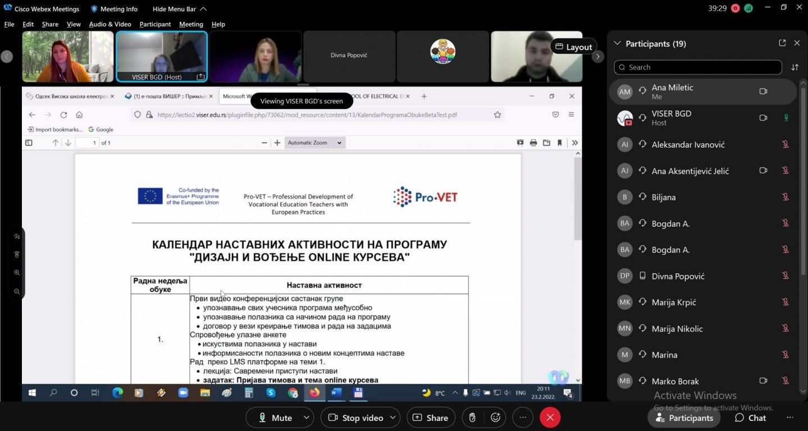Collapse the Participants (19) panel header

[x=618, y=43]
